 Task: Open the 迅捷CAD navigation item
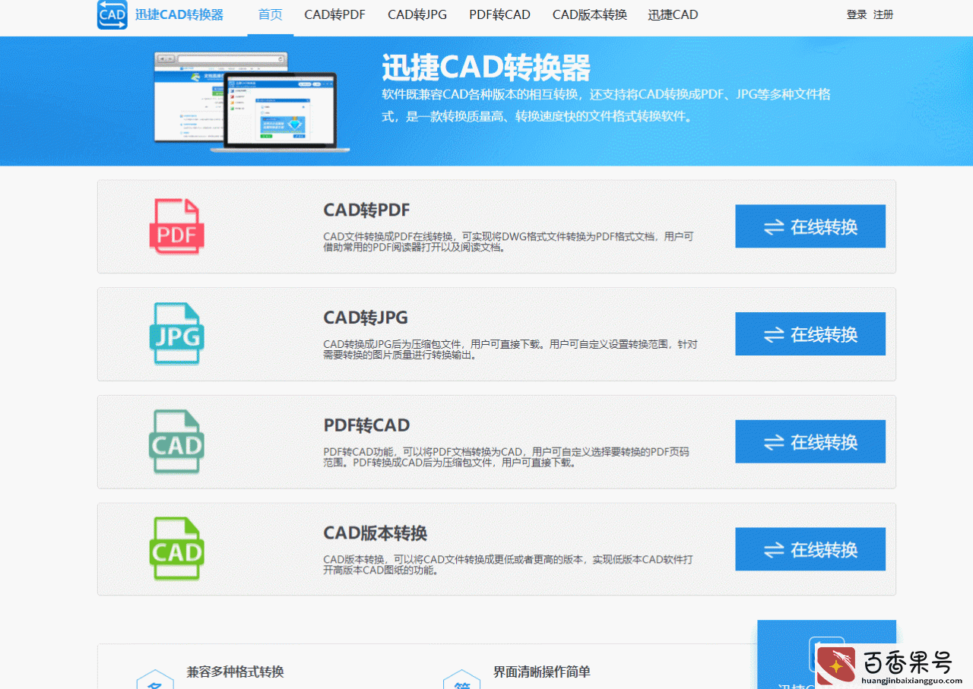pos(673,14)
